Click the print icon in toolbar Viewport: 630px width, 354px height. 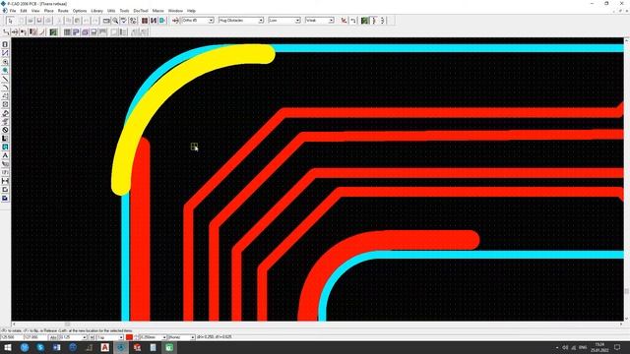48,21
